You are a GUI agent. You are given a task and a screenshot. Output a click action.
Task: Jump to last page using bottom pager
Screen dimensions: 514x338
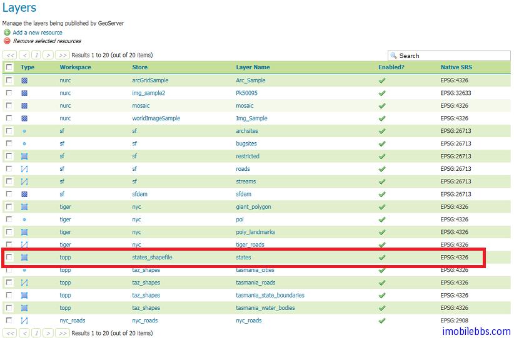pyautogui.click(x=63, y=333)
